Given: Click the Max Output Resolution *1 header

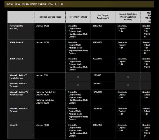Looking at the screenshot, I should click(x=103, y=17).
